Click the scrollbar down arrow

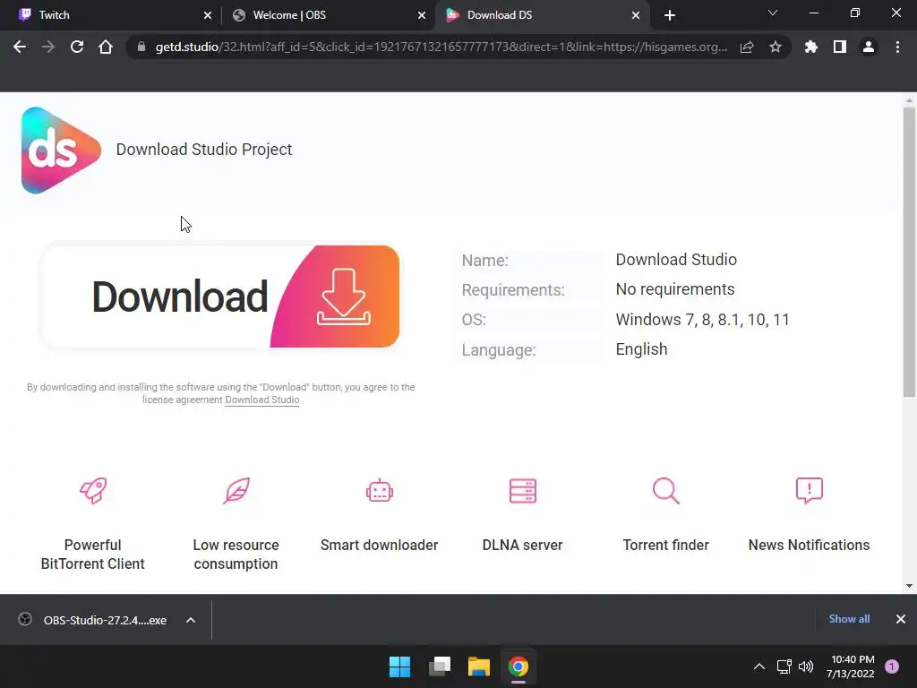[909, 586]
